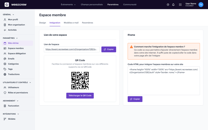Copy the iframe HTML code
Image resolution: width=208 pixels, height=130 pixels.
tap(135, 99)
